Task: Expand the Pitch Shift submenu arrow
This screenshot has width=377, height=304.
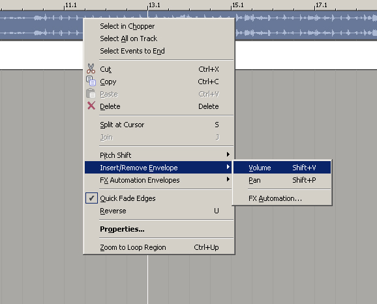Action: 228,155
